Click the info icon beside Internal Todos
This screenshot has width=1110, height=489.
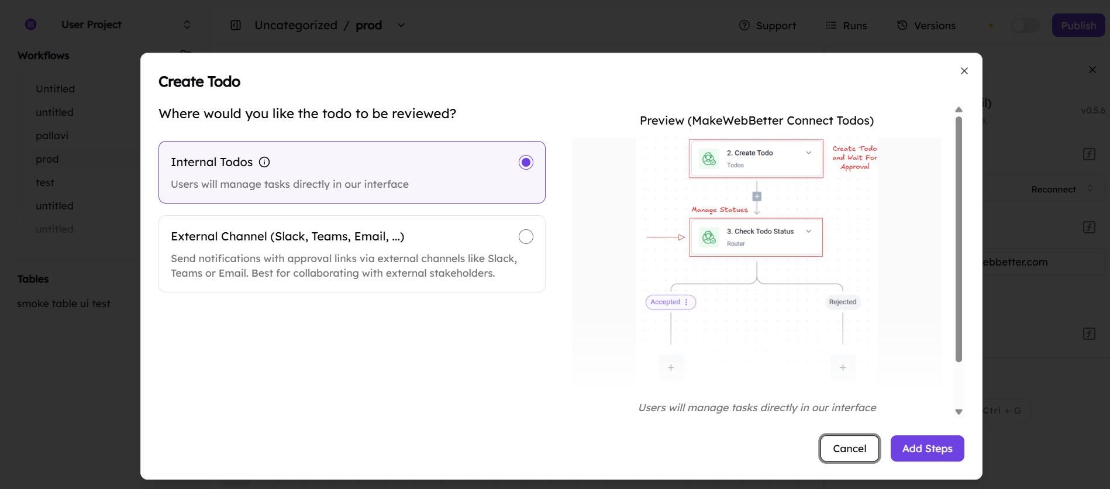(264, 162)
